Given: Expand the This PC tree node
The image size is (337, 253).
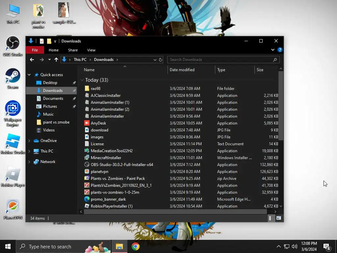Looking at the screenshot, I should click(x=29, y=151).
